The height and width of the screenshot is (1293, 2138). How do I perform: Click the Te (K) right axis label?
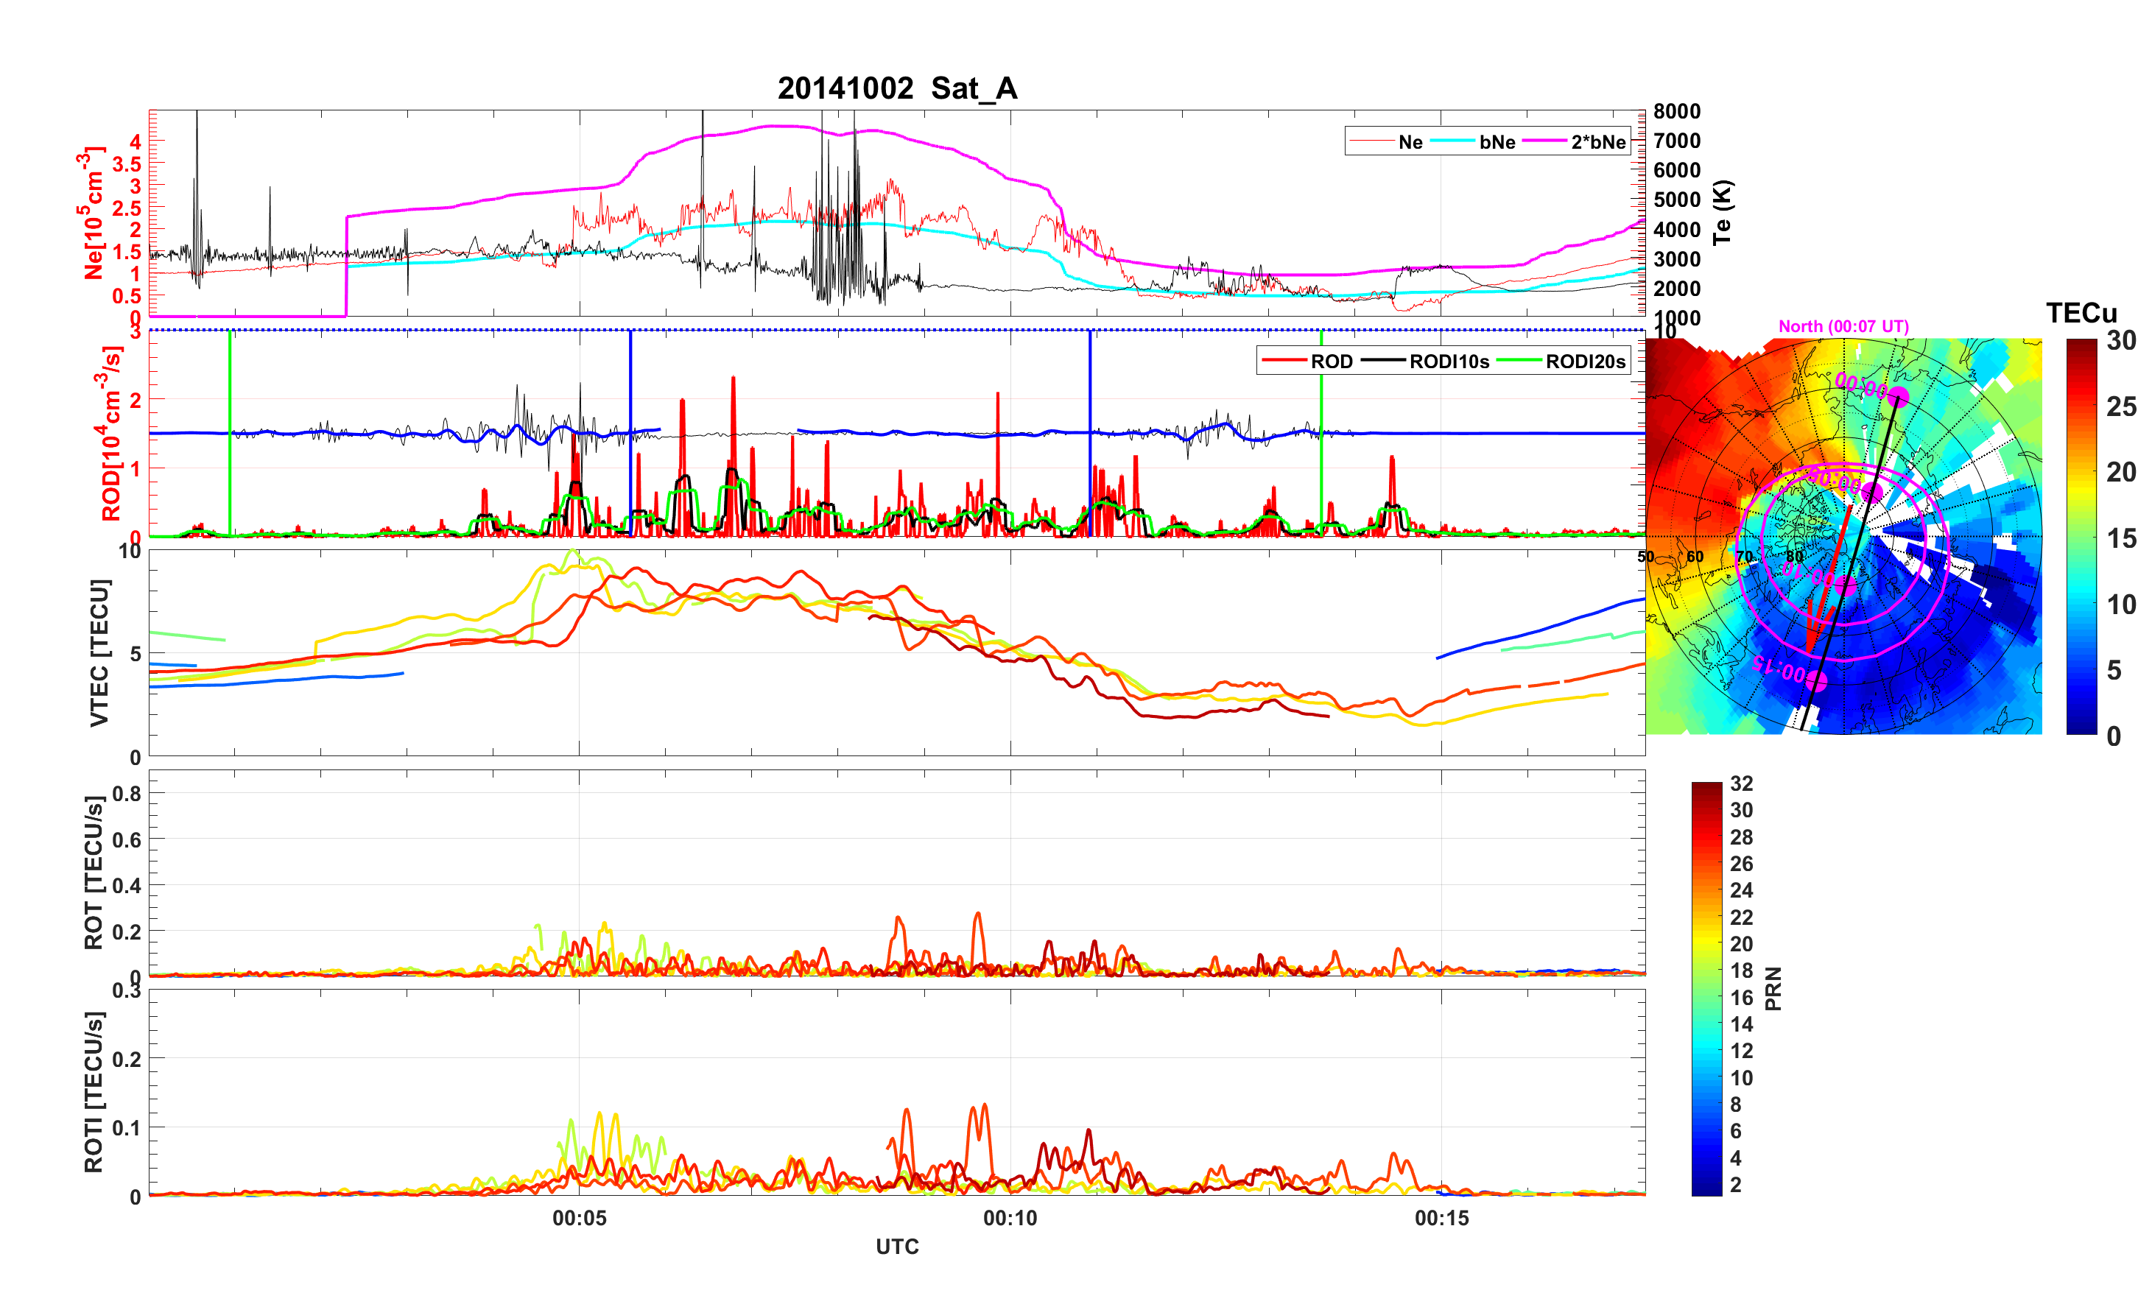tap(1723, 213)
